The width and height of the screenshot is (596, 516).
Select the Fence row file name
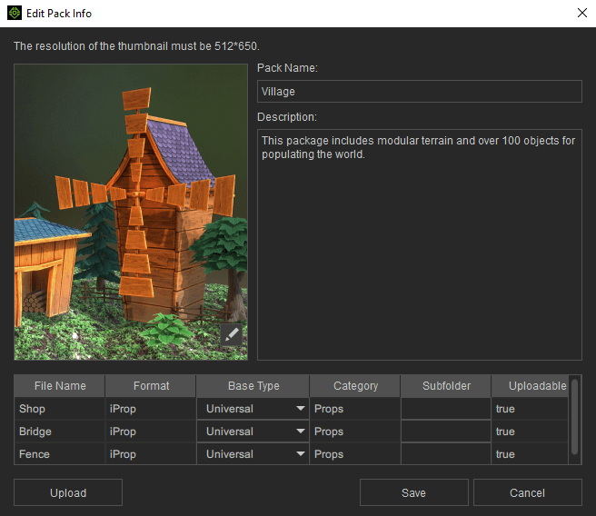point(59,454)
